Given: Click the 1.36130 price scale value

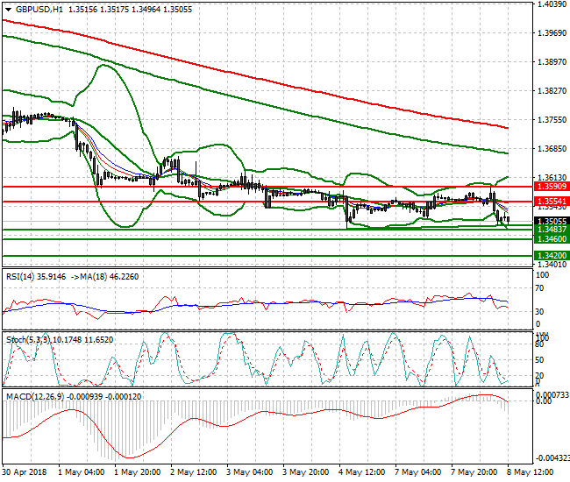Looking at the screenshot, I should 552,177.
